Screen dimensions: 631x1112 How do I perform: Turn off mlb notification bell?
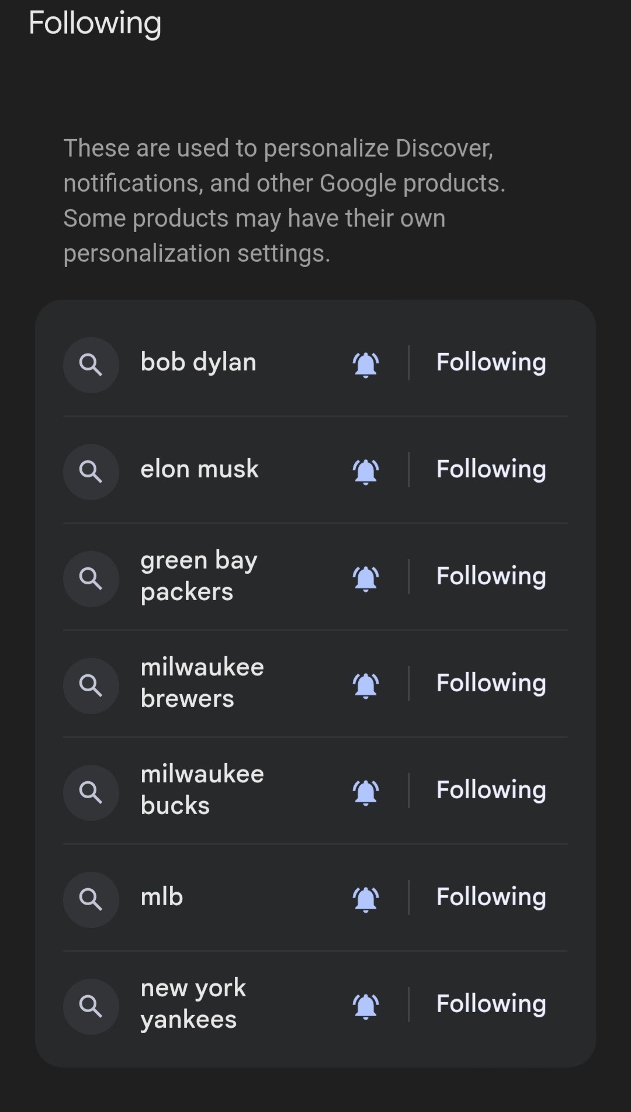(366, 899)
